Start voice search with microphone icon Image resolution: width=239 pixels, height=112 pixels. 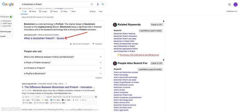tap(98, 4)
